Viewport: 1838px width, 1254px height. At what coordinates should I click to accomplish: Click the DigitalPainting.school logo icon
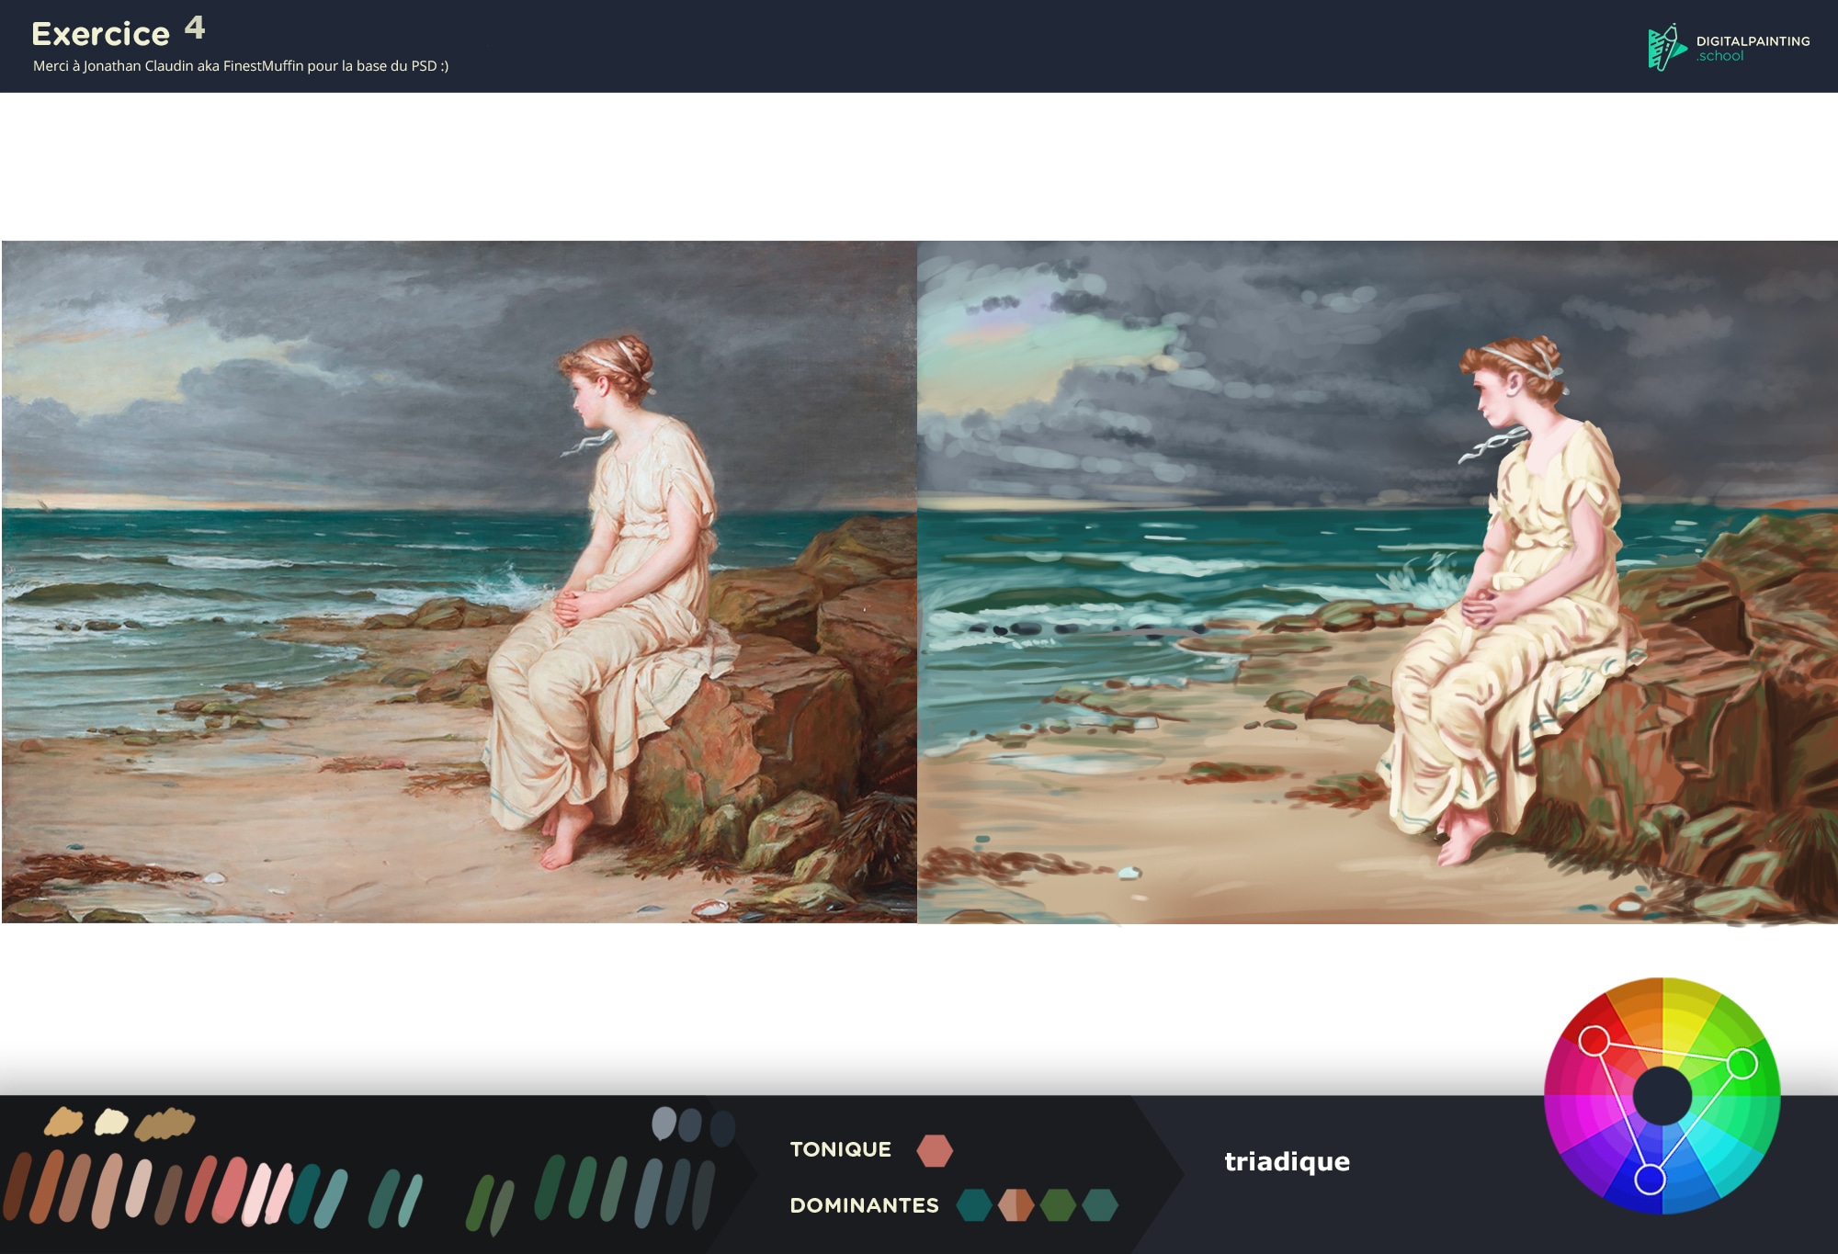[x=1667, y=48]
